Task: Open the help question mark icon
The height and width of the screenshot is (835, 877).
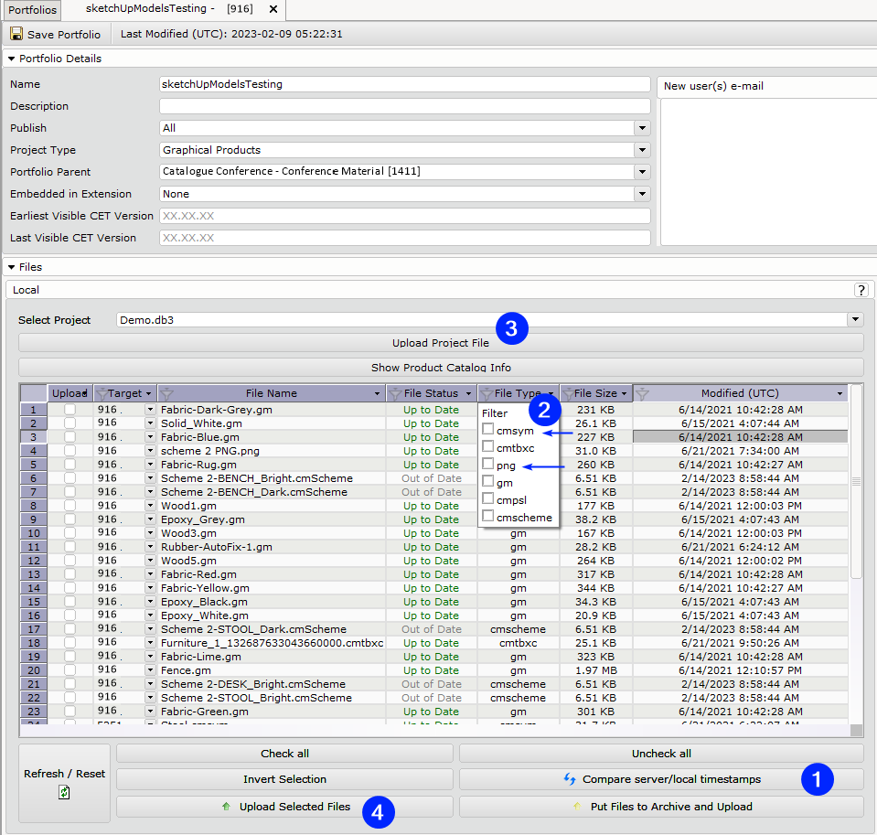Action: point(861,290)
